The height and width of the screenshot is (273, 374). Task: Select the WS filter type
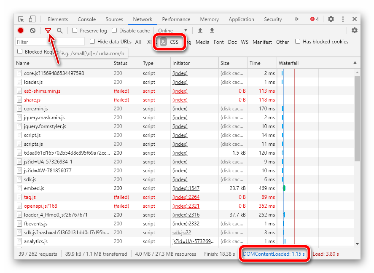pos(245,42)
